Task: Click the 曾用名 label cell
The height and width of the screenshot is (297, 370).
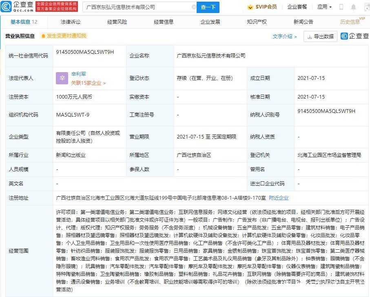Action: click(x=270, y=169)
